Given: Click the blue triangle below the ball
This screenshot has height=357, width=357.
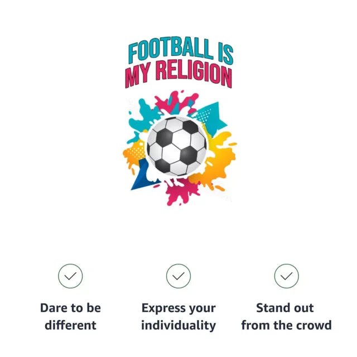Looking at the screenshot, I should (x=142, y=175).
